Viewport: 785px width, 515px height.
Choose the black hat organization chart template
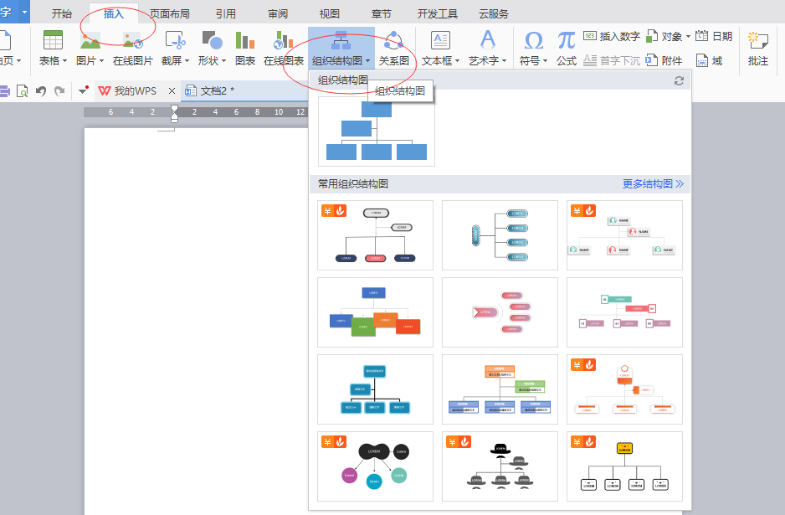coord(500,465)
